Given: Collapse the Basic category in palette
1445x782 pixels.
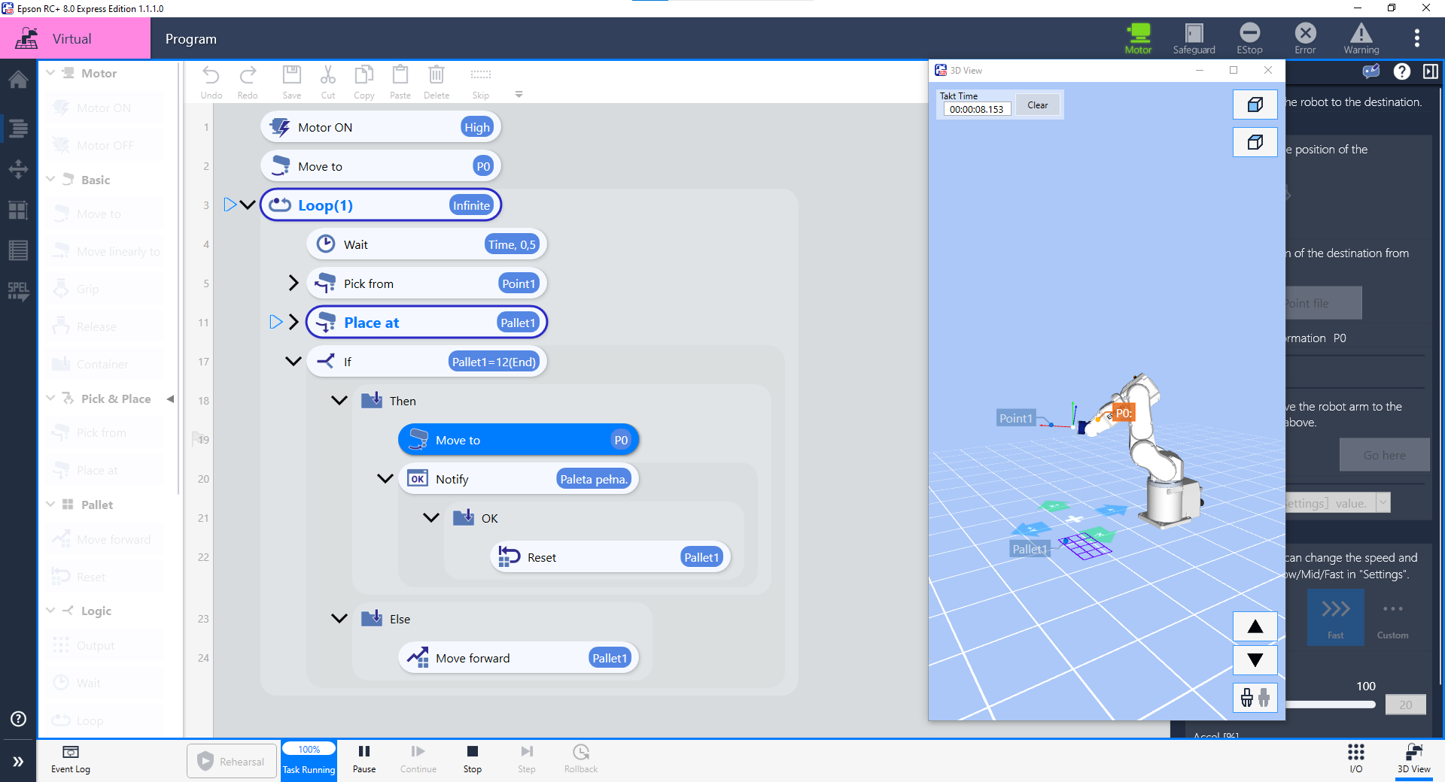Looking at the screenshot, I should pyautogui.click(x=50, y=180).
